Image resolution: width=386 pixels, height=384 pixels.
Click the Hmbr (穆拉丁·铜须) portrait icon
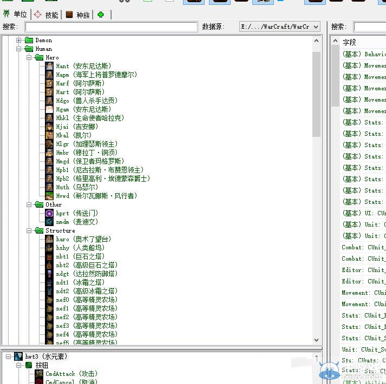click(x=49, y=153)
